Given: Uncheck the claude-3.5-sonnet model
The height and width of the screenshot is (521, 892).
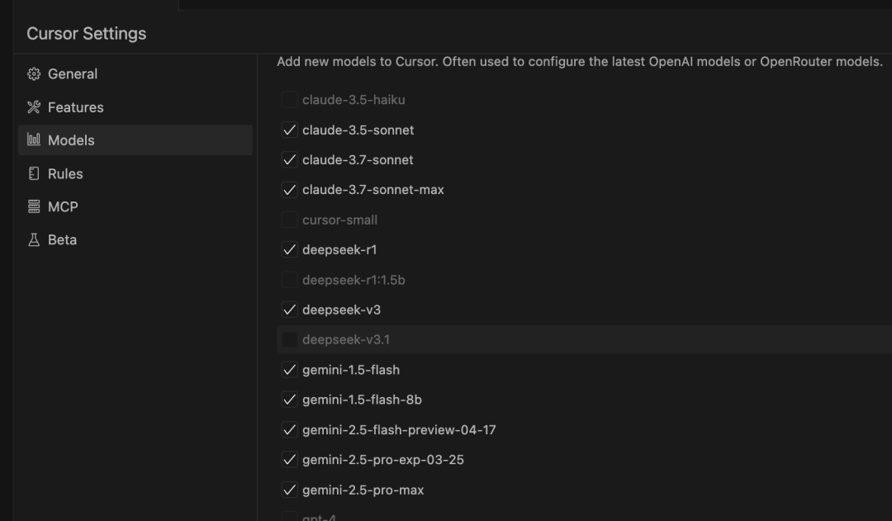Looking at the screenshot, I should 289,130.
